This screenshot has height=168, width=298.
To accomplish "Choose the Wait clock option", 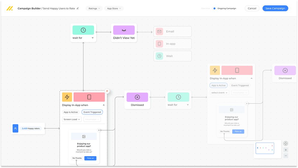I will tap(172, 56).
